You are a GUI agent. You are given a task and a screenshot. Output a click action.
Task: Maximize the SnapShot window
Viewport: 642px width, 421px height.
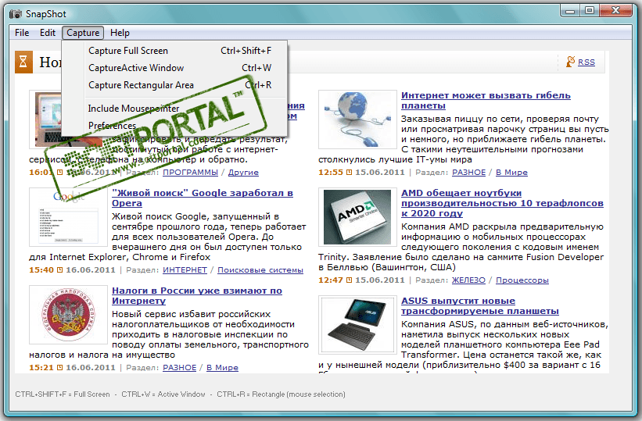(589, 11)
